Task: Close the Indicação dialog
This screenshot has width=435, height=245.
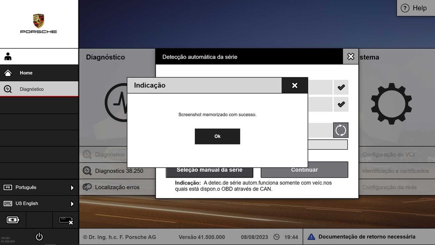Action: tap(294, 85)
